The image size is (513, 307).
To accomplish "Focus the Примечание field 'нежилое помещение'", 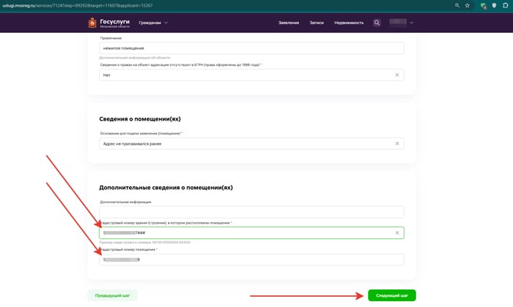I will click(251, 48).
